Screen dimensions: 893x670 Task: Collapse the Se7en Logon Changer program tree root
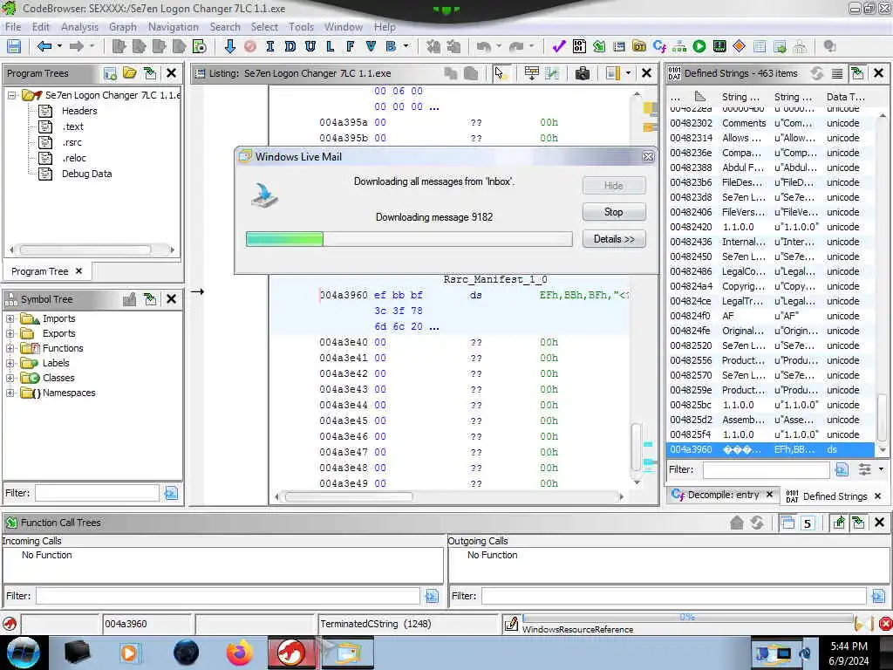(x=11, y=95)
